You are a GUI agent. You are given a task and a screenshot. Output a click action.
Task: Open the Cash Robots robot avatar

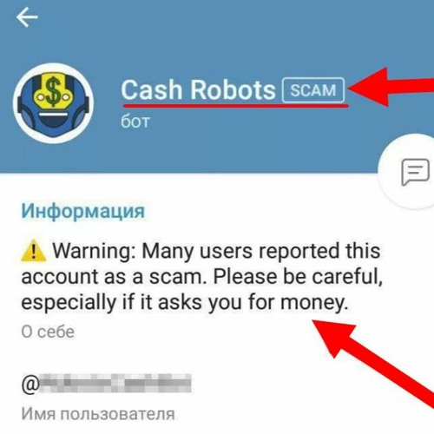click(x=53, y=103)
